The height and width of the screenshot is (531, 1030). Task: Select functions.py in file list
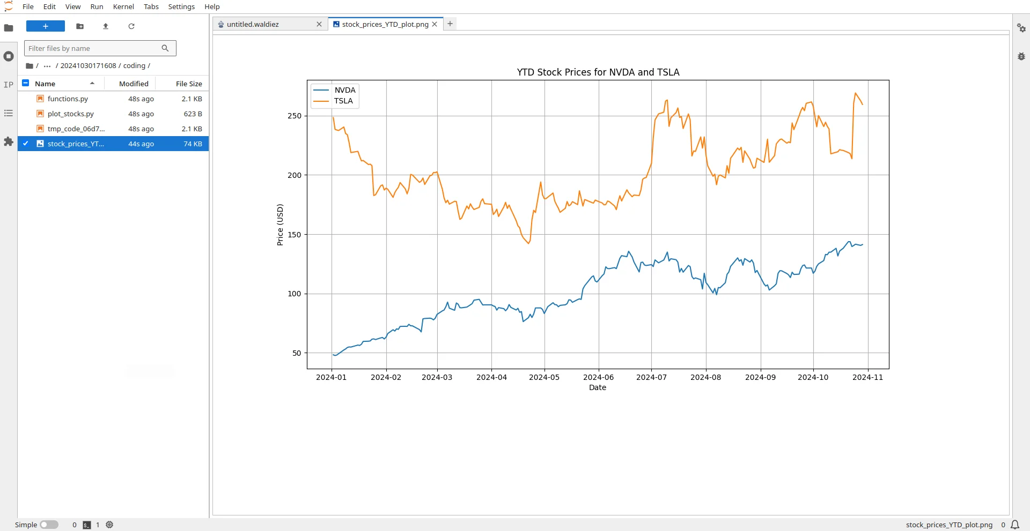click(113, 99)
